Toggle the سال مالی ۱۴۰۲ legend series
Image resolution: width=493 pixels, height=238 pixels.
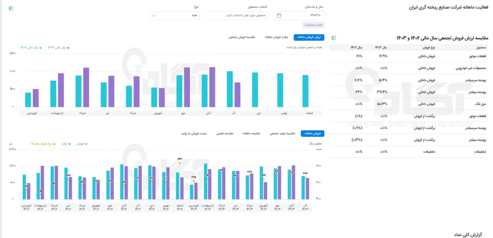click(30, 47)
